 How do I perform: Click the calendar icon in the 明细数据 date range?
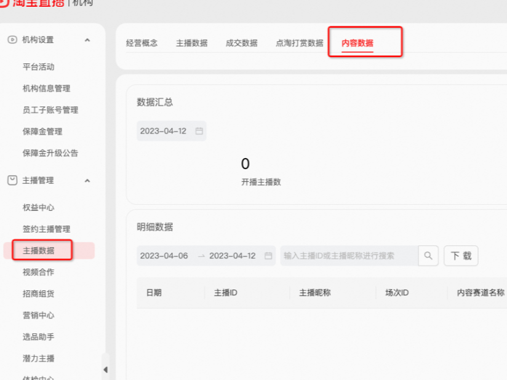tap(267, 255)
